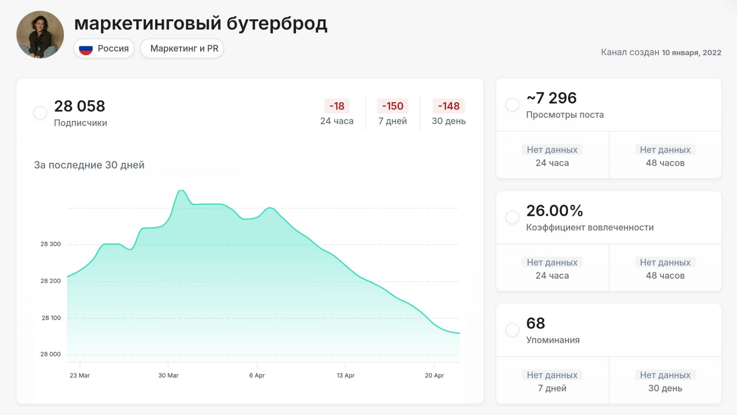Open the Россия country filter tag
The image size is (737, 415).
(104, 48)
